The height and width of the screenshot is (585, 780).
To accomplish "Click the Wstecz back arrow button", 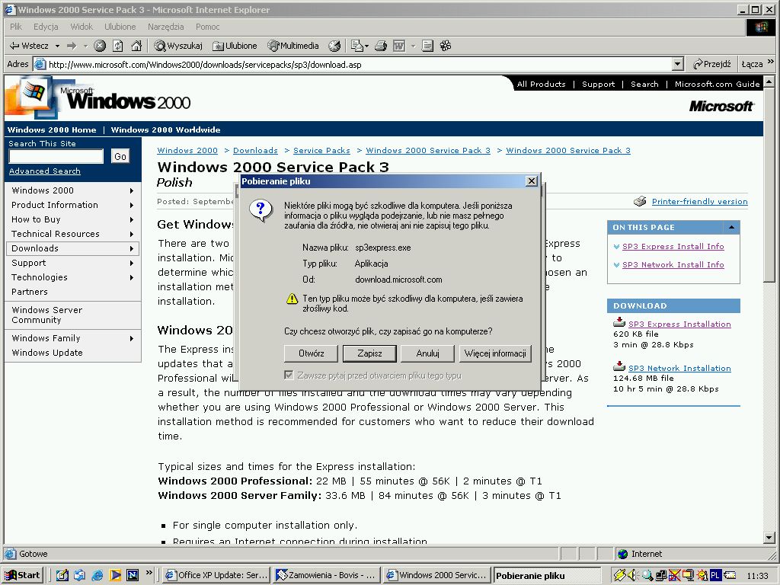I will click(x=29, y=46).
